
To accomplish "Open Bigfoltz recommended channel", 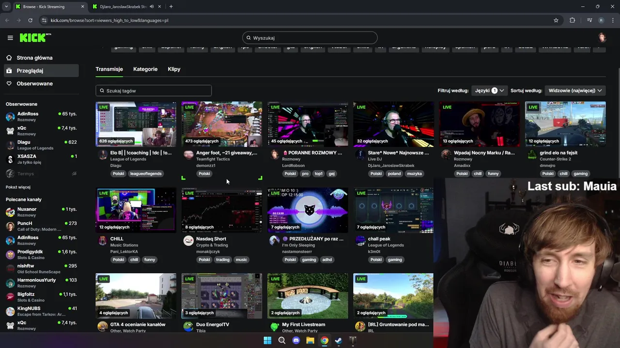I will click(x=41, y=297).
